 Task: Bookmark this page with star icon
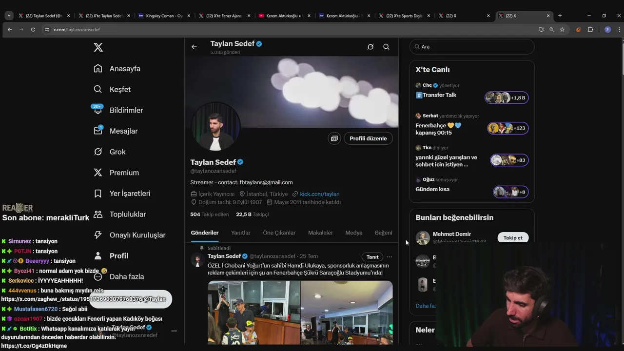click(562, 30)
